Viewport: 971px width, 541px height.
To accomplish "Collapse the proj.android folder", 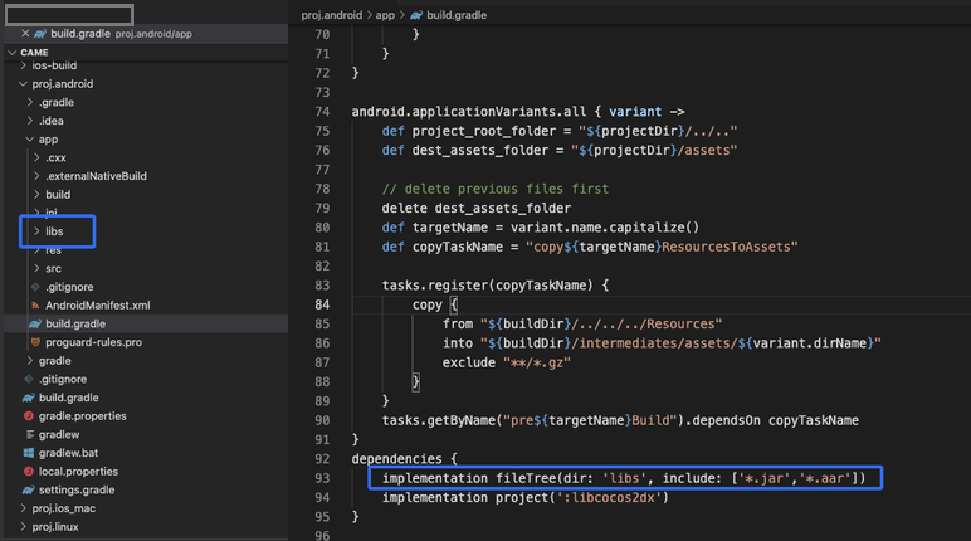I will tap(23, 84).
